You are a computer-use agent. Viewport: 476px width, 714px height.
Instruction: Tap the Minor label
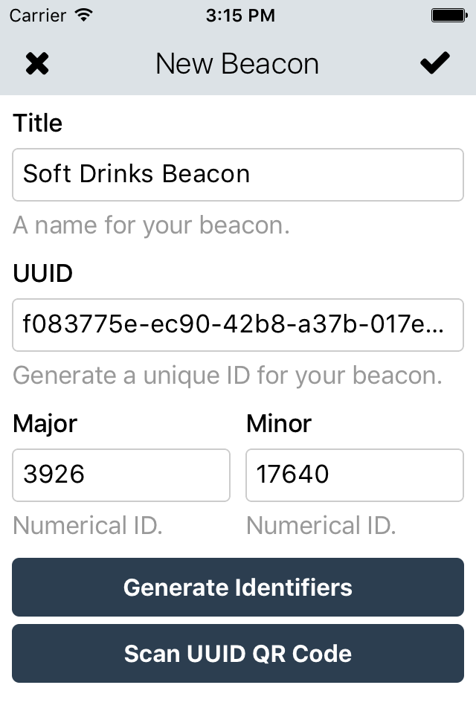click(279, 423)
